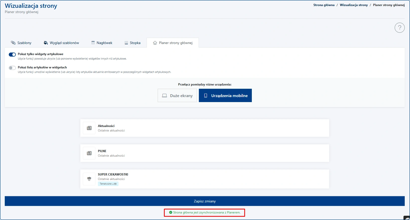Select the Stopka tab
This screenshot has height=220, width=410.
pyautogui.click(x=133, y=43)
